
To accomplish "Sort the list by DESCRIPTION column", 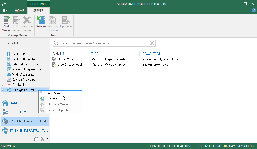I will click(x=152, y=54).
